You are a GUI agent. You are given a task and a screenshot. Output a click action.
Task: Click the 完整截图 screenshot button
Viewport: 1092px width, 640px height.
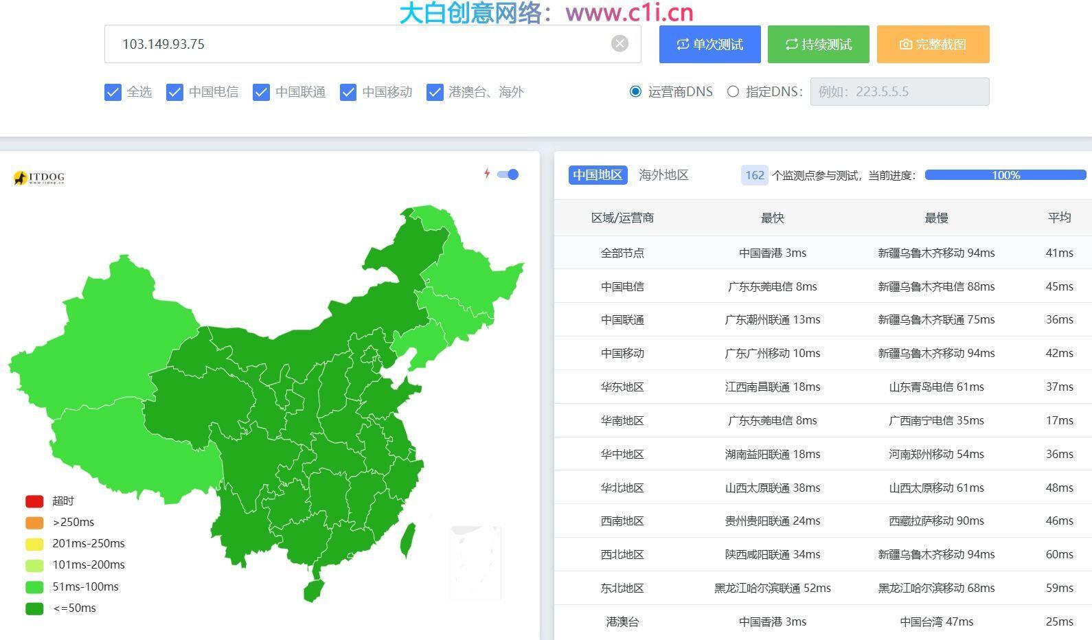coord(933,44)
